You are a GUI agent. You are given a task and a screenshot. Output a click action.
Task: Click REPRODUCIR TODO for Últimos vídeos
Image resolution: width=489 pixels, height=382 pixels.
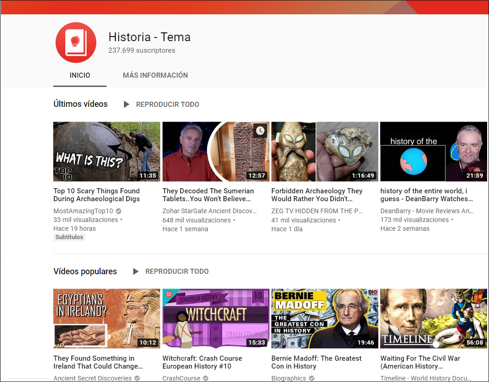(168, 105)
